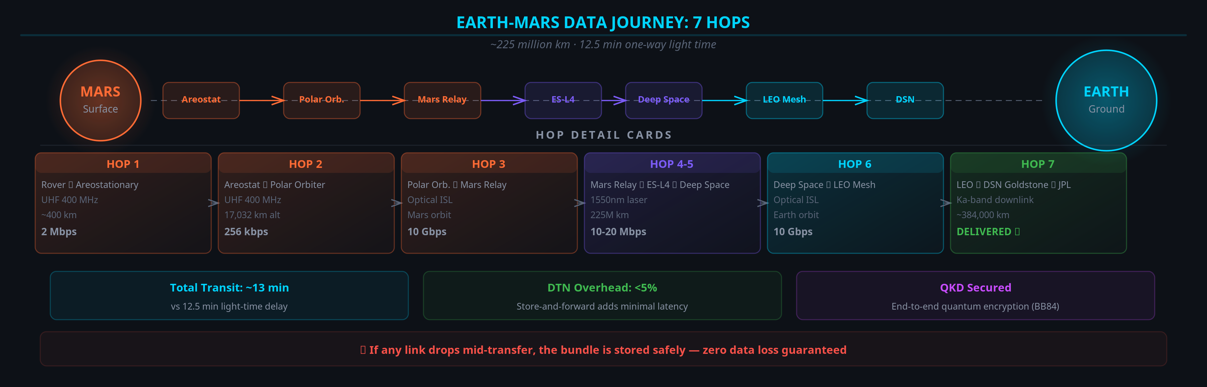Click 'HOP DETAIL CARDS' section heading
1207x387 pixels.
603,135
